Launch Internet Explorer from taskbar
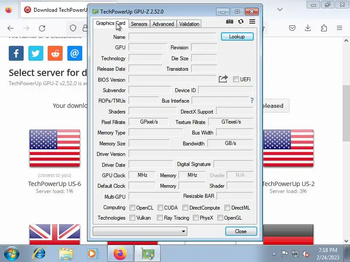This screenshot has width=350, height=262. tap(39, 254)
